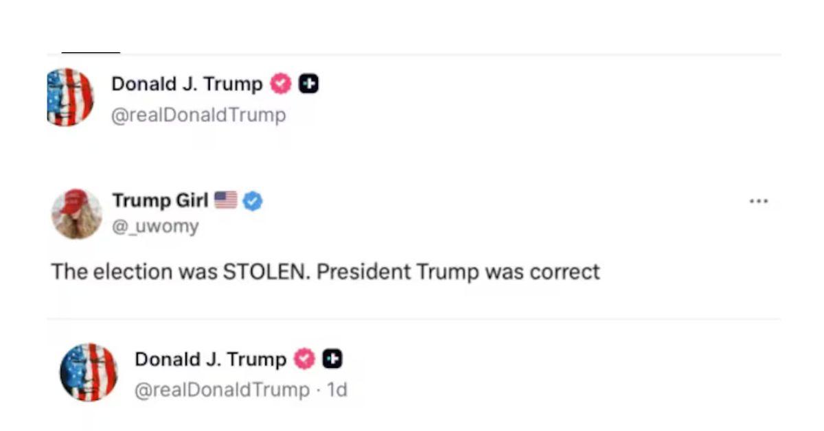
Task: Click the American flag emoji in Trump Girl's name
Action: 227,200
